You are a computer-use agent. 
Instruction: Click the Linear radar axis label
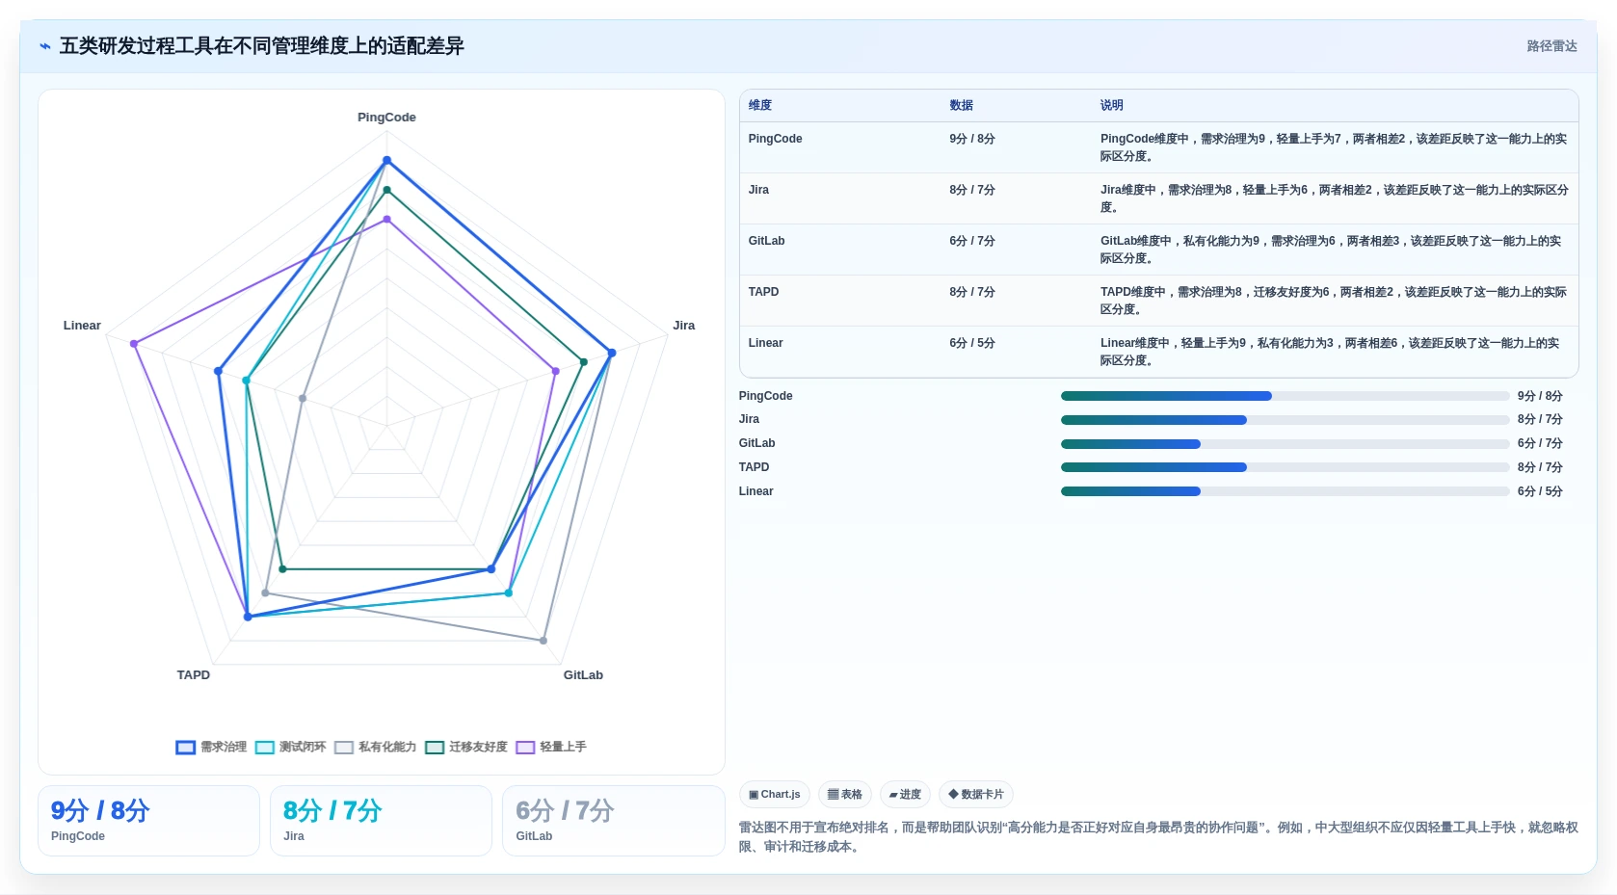82,326
